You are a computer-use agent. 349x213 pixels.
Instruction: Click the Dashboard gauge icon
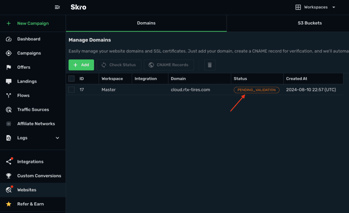pyautogui.click(x=9, y=39)
